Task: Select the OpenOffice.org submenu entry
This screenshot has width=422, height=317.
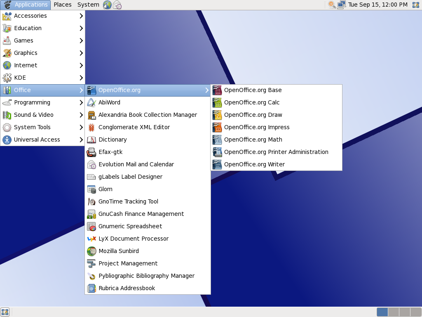Action: [148, 90]
